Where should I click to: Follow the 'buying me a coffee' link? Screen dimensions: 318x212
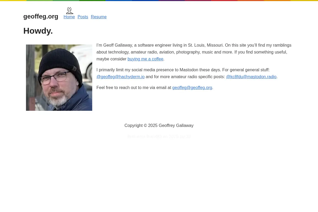point(145,59)
